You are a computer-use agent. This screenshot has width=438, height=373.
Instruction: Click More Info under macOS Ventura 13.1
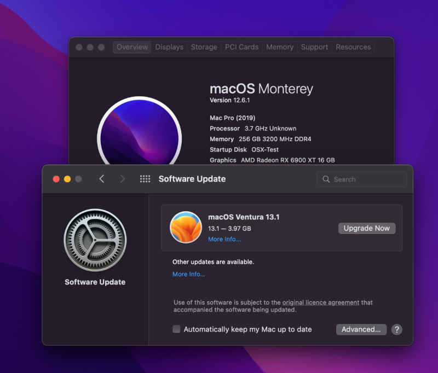(224, 239)
